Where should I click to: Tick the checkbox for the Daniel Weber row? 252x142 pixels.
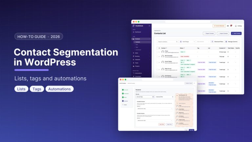pos(157,62)
